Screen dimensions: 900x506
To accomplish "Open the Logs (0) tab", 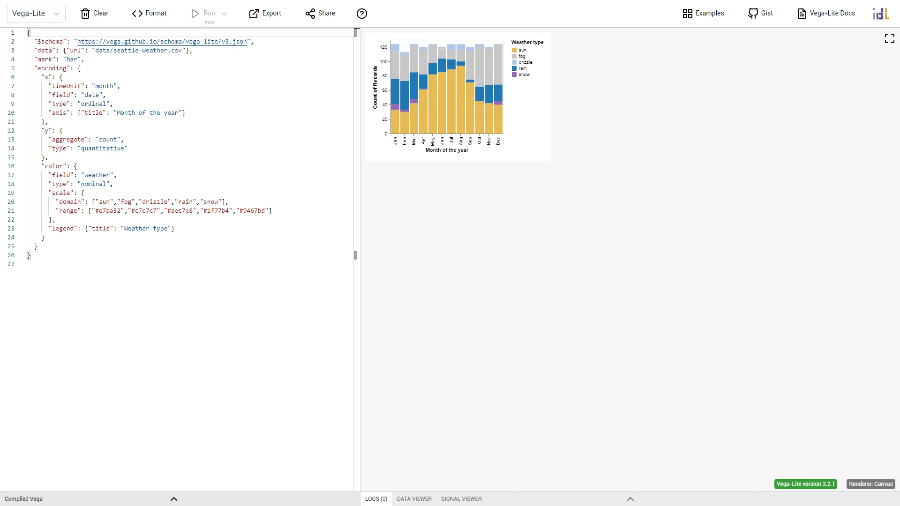I will coord(376,499).
